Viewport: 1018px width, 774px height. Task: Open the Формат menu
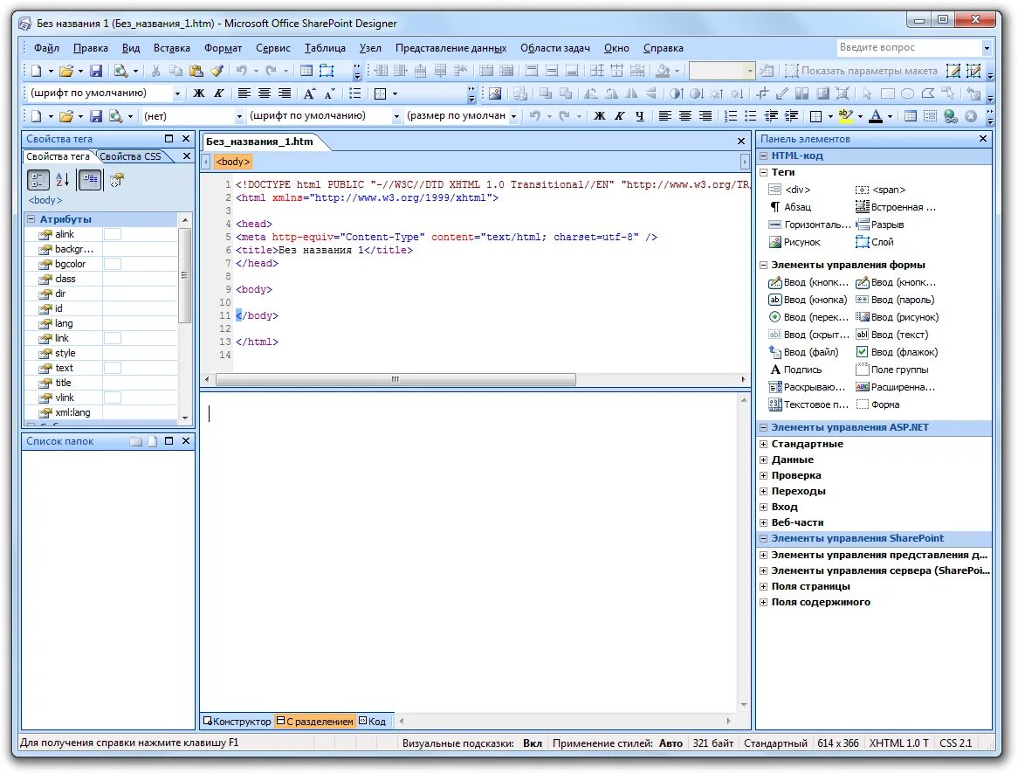(223, 48)
